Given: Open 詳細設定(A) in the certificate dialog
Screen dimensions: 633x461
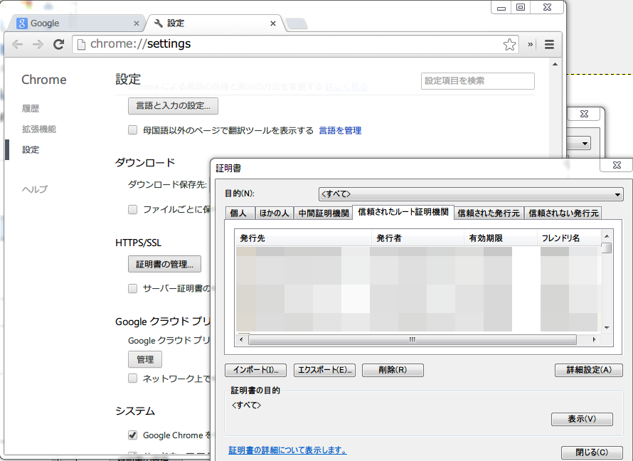Looking at the screenshot, I should (x=589, y=370).
